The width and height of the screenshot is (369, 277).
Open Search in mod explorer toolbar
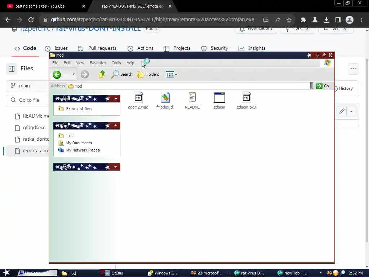(122, 74)
